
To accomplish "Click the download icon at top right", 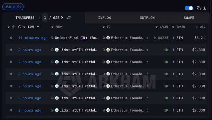I will click(x=204, y=8).
